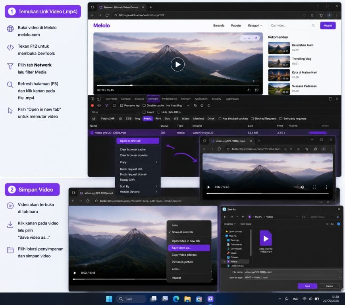This screenshot has width=345, height=305.
Task: Open the Windows Start menu on the taskbar
Action: (x=109, y=299)
